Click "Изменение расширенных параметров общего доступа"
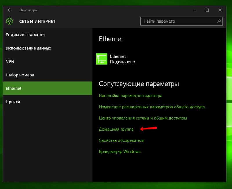 tap(152, 107)
